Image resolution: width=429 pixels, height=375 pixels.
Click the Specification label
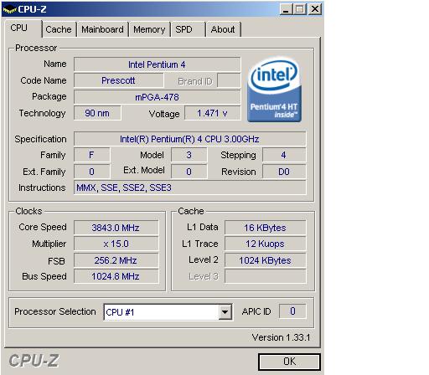click(x=40, y=139)
